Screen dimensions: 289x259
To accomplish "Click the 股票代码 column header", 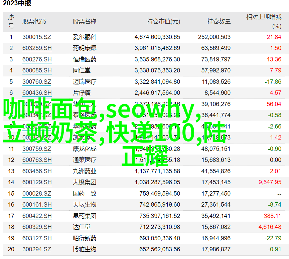I will [x=34, y=21].
